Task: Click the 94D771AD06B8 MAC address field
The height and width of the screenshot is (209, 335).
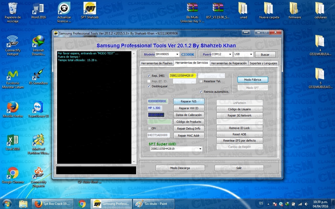Action: point(159,135)
